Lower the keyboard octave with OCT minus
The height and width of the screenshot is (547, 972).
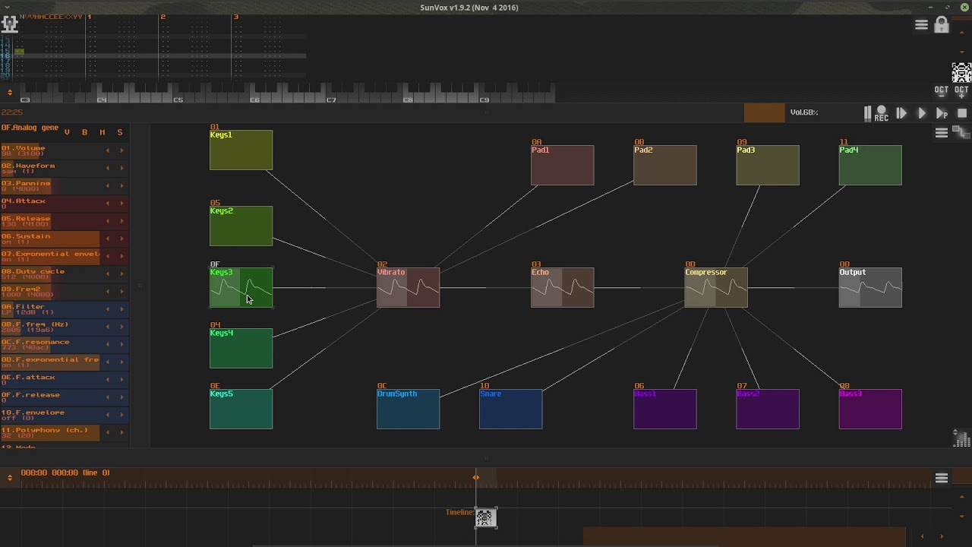tap(942, 92)
